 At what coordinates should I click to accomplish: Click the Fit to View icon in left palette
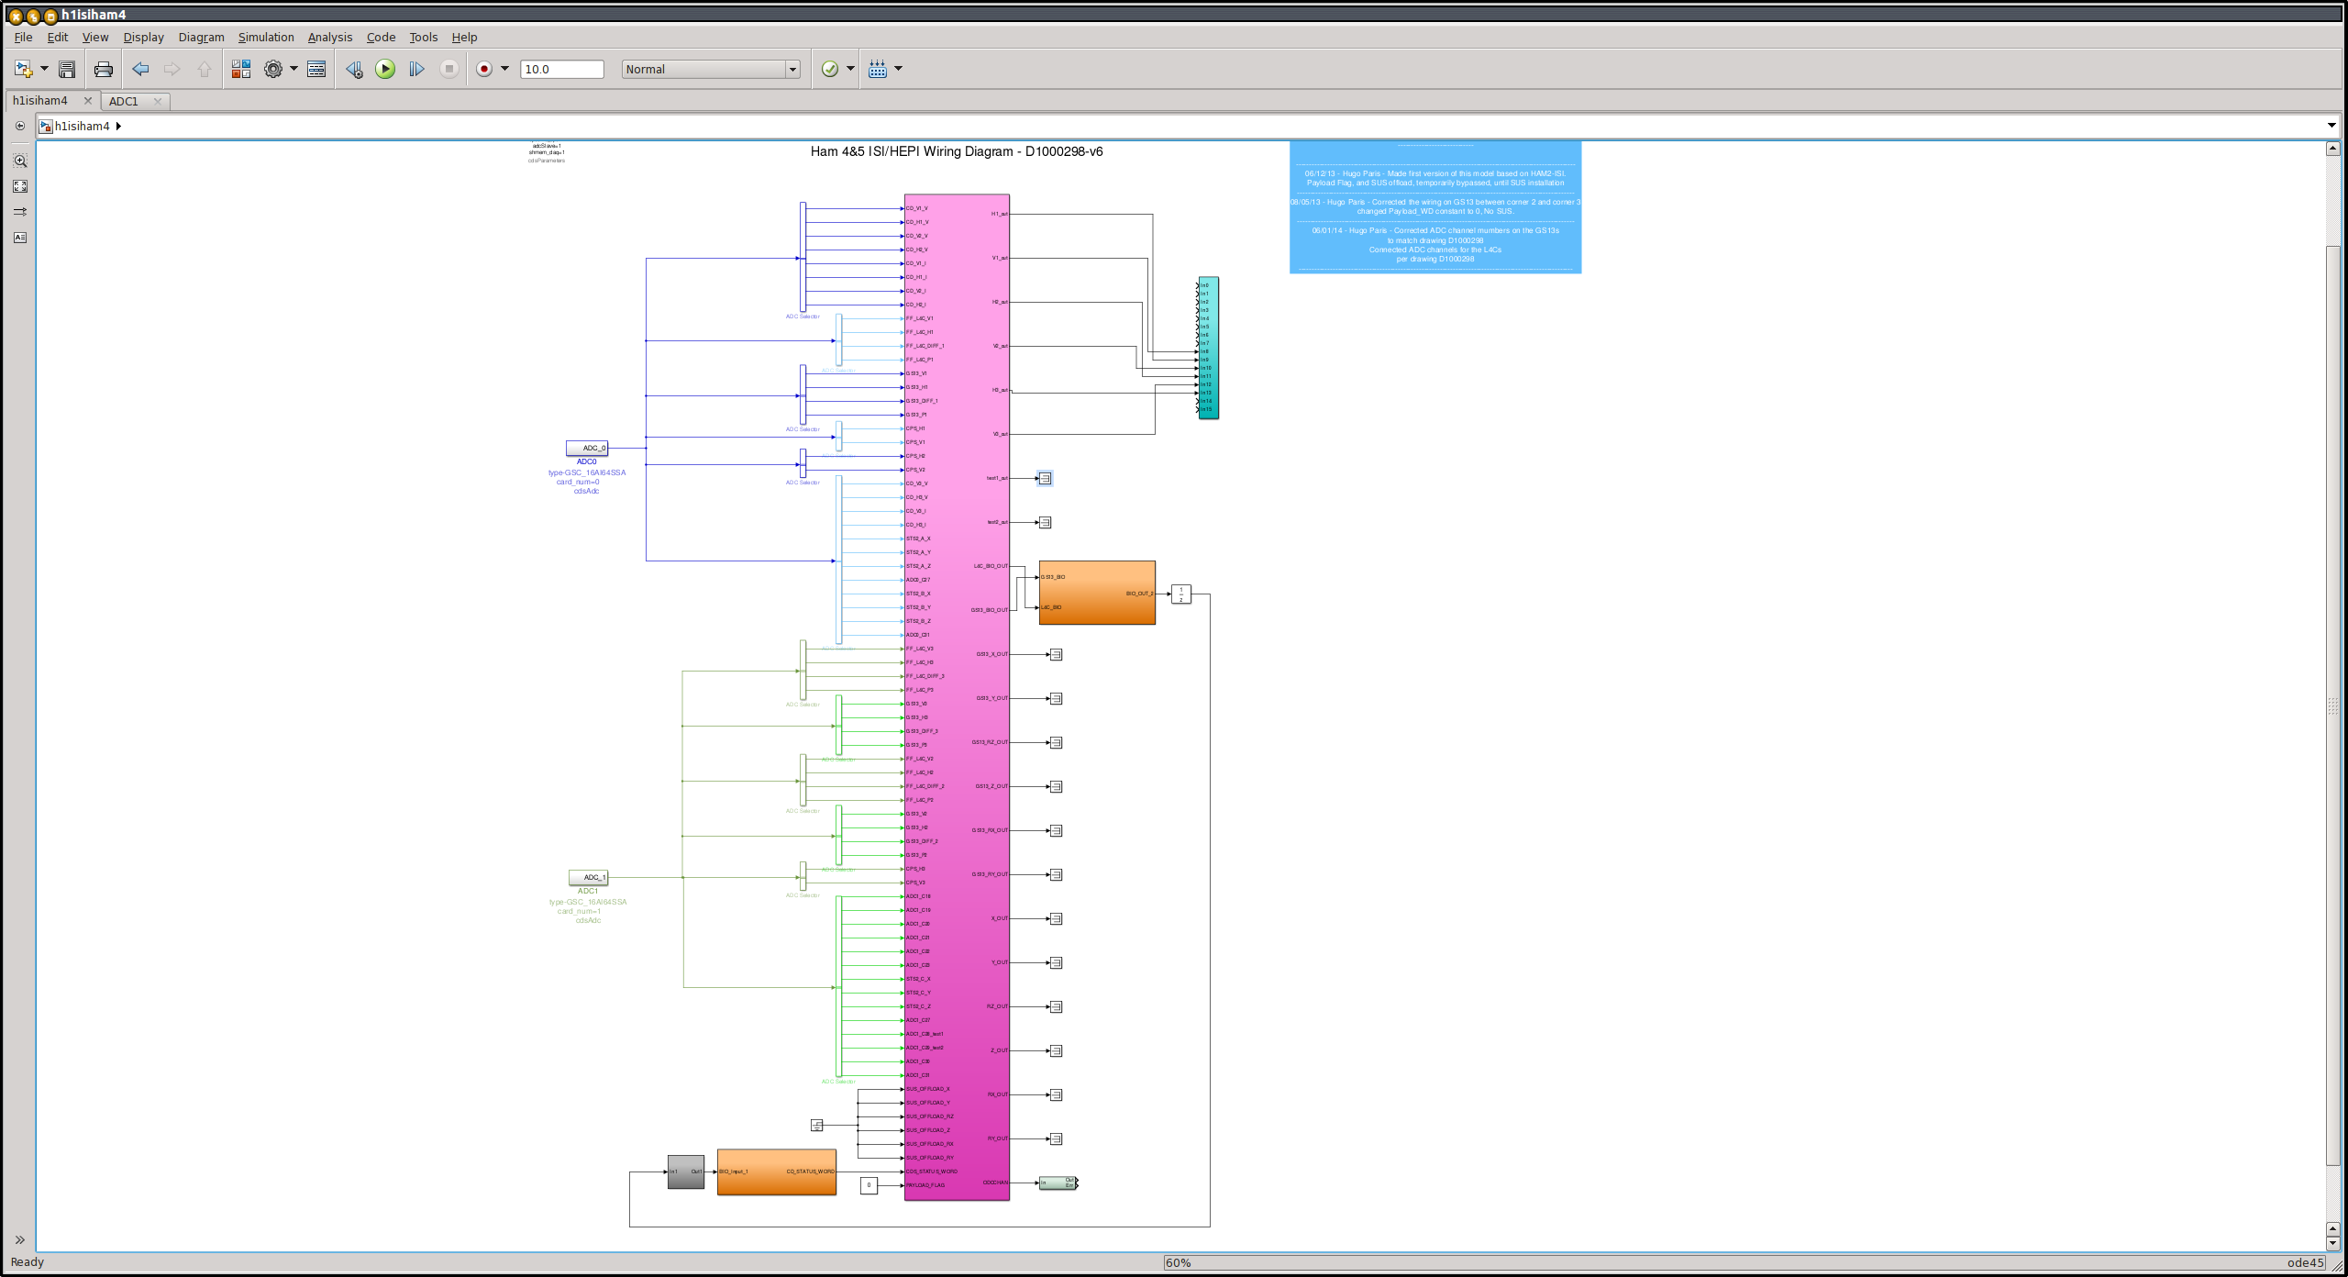pyautogui.click(x=20, y=186)
